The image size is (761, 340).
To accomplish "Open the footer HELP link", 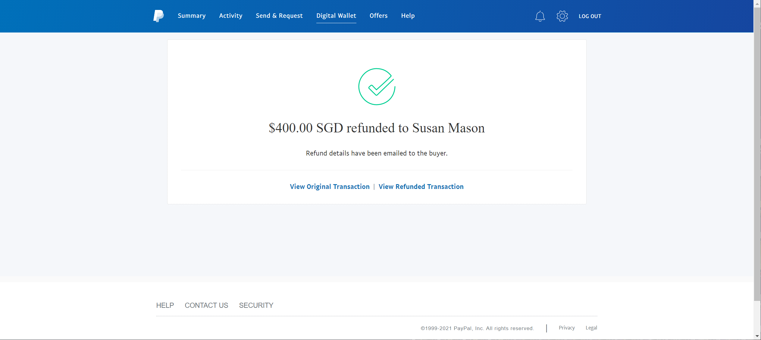I will click(x=165, y=305).
